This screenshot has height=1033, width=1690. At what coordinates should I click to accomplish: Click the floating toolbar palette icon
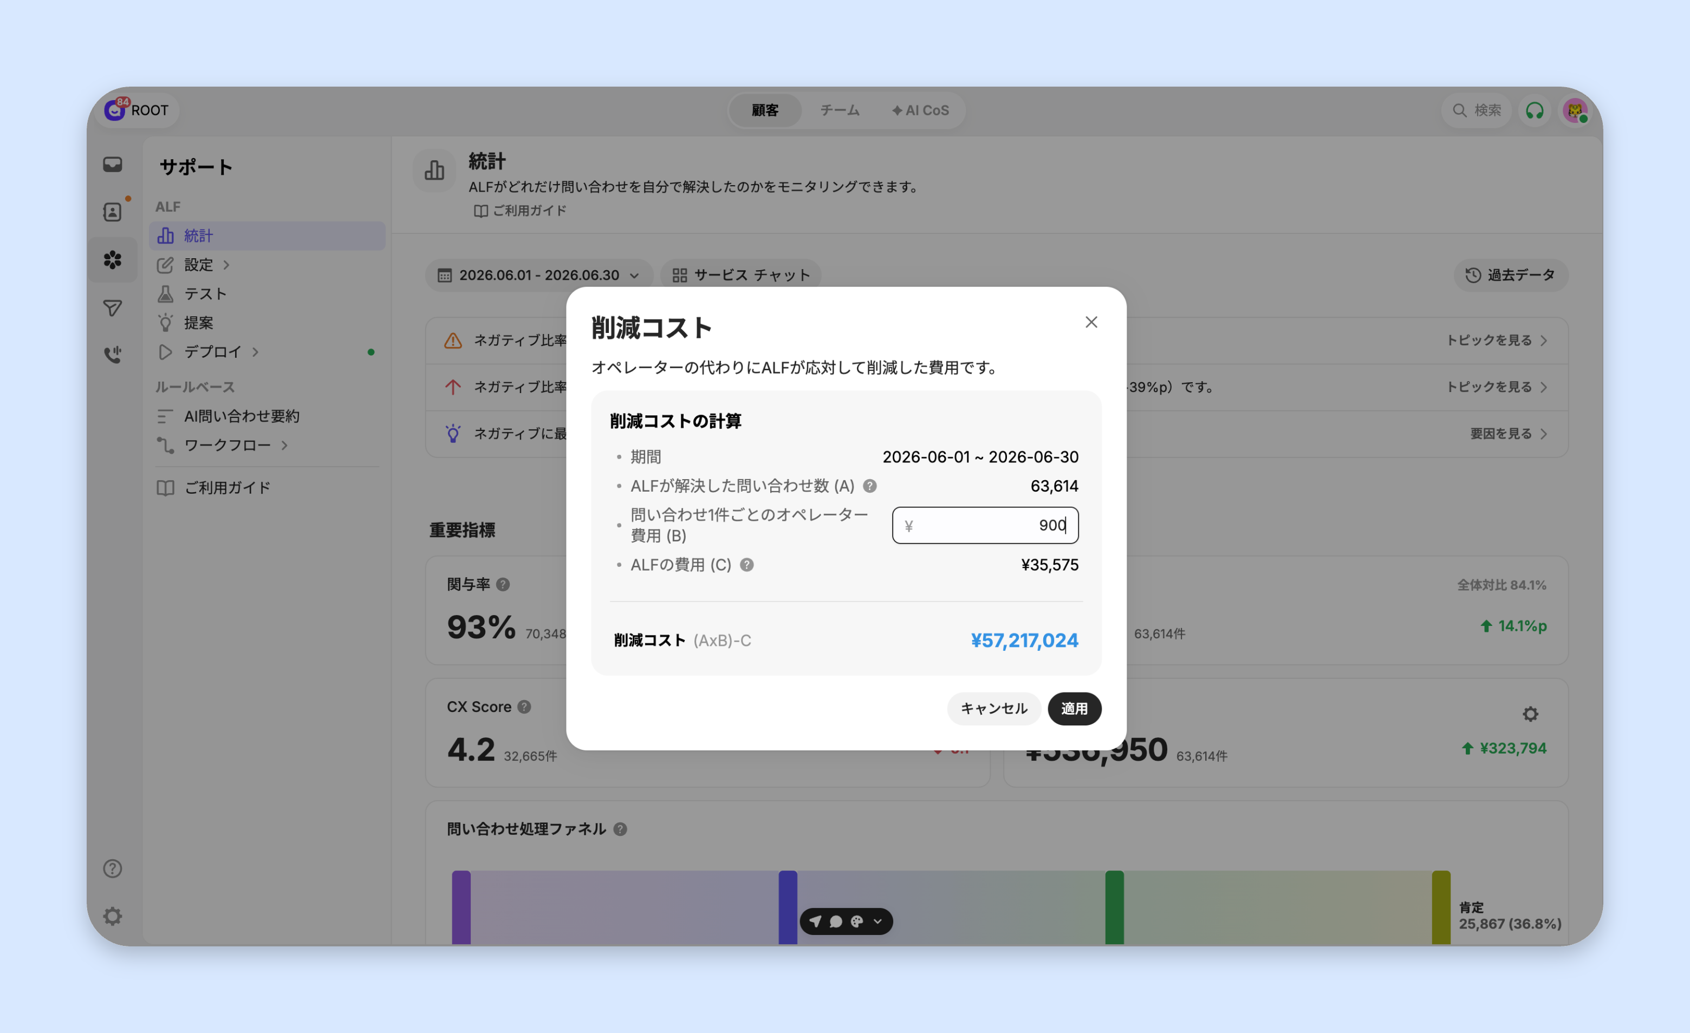857,921
